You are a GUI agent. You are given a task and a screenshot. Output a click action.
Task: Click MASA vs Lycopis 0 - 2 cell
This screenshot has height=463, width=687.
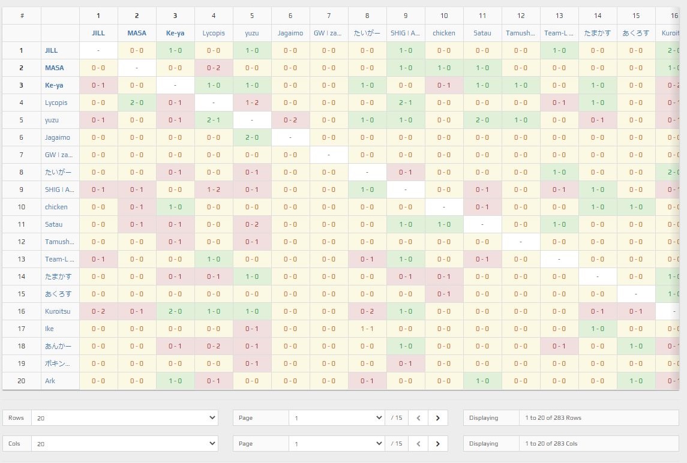[x=214, y=68]
